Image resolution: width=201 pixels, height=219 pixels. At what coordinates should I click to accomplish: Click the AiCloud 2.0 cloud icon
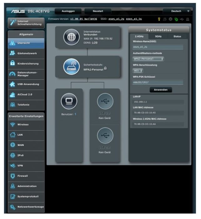tap(13, 95)
